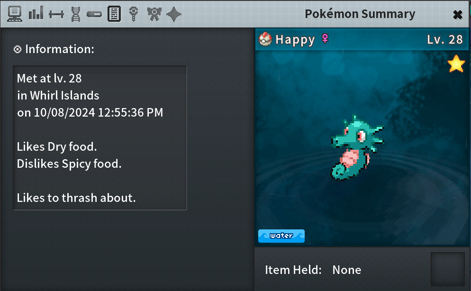This screenshot has width=471, height=291.
Task: Select the DNA helix genetics tab
Action: [x=76, y=14]
